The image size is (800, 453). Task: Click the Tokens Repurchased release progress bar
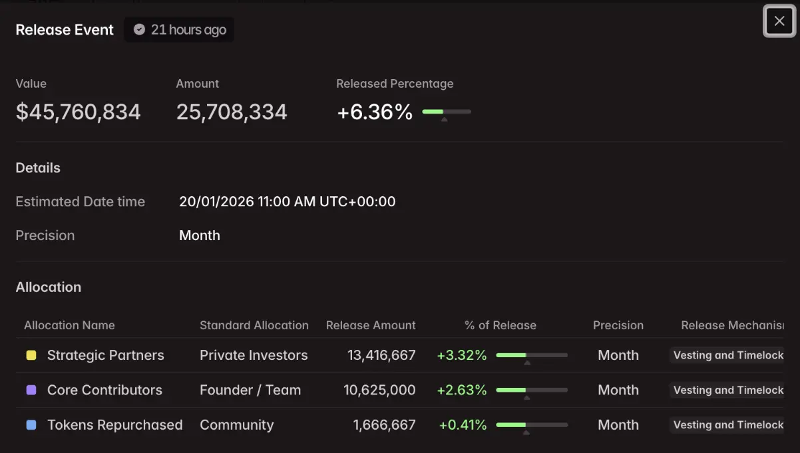click(532, 424)
